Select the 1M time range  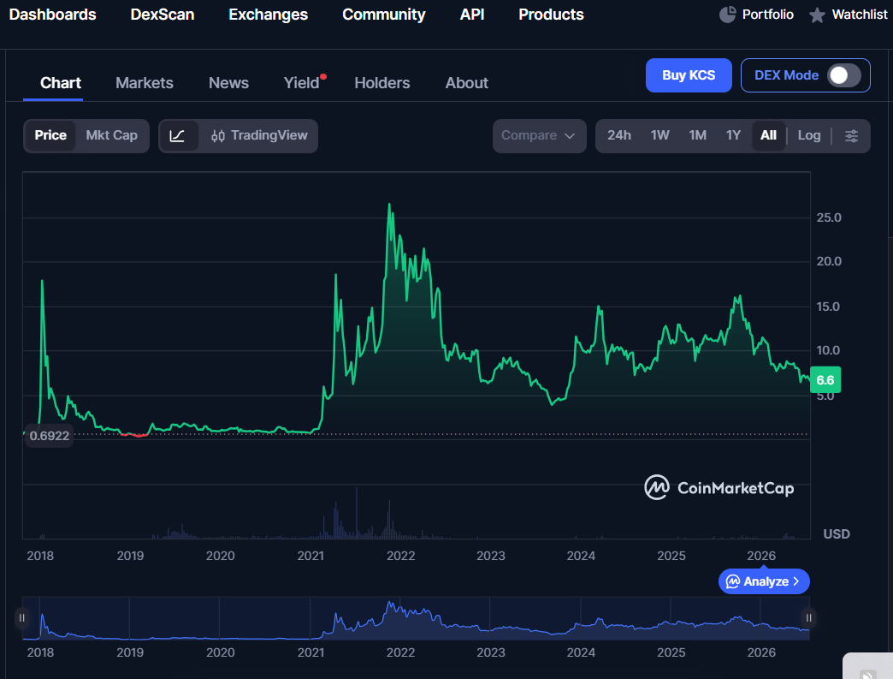(697, 135)
